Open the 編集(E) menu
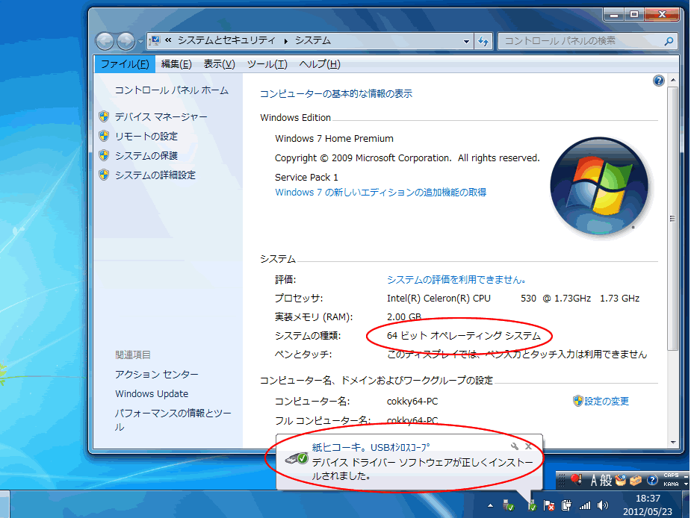691x518 pixels. [176, 64]
